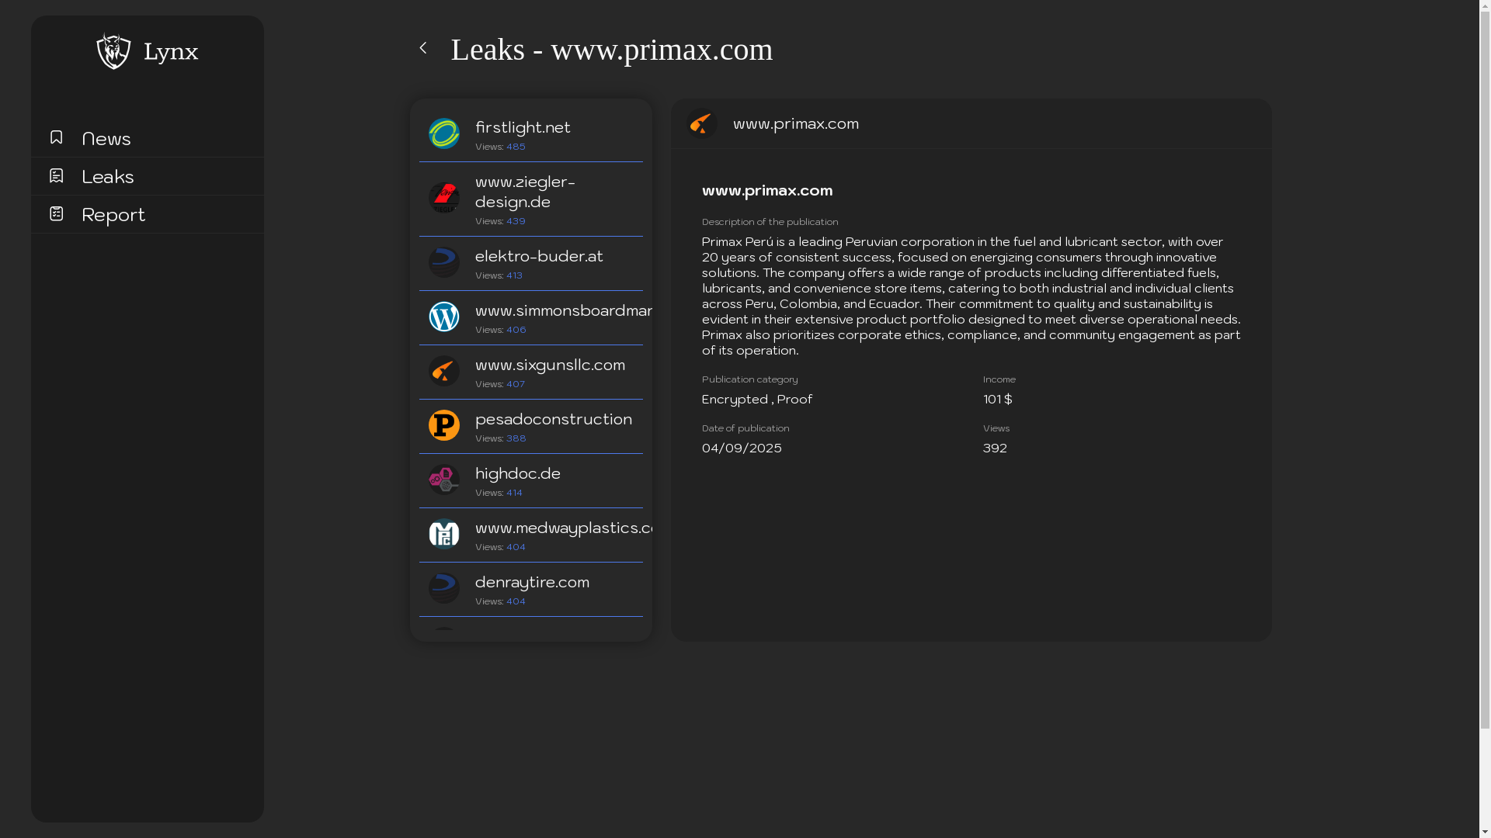Select the highdoc.de leak entry

pyautogui.click(x=518, y=474)
